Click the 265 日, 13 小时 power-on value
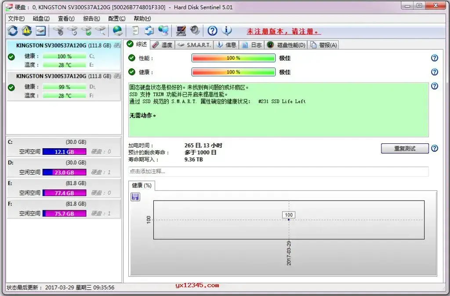The image size is (450, 296). [203, 146]
